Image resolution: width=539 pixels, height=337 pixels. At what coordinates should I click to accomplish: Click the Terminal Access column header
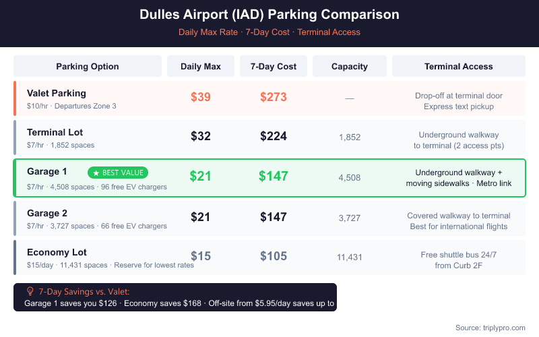[459, 66]
